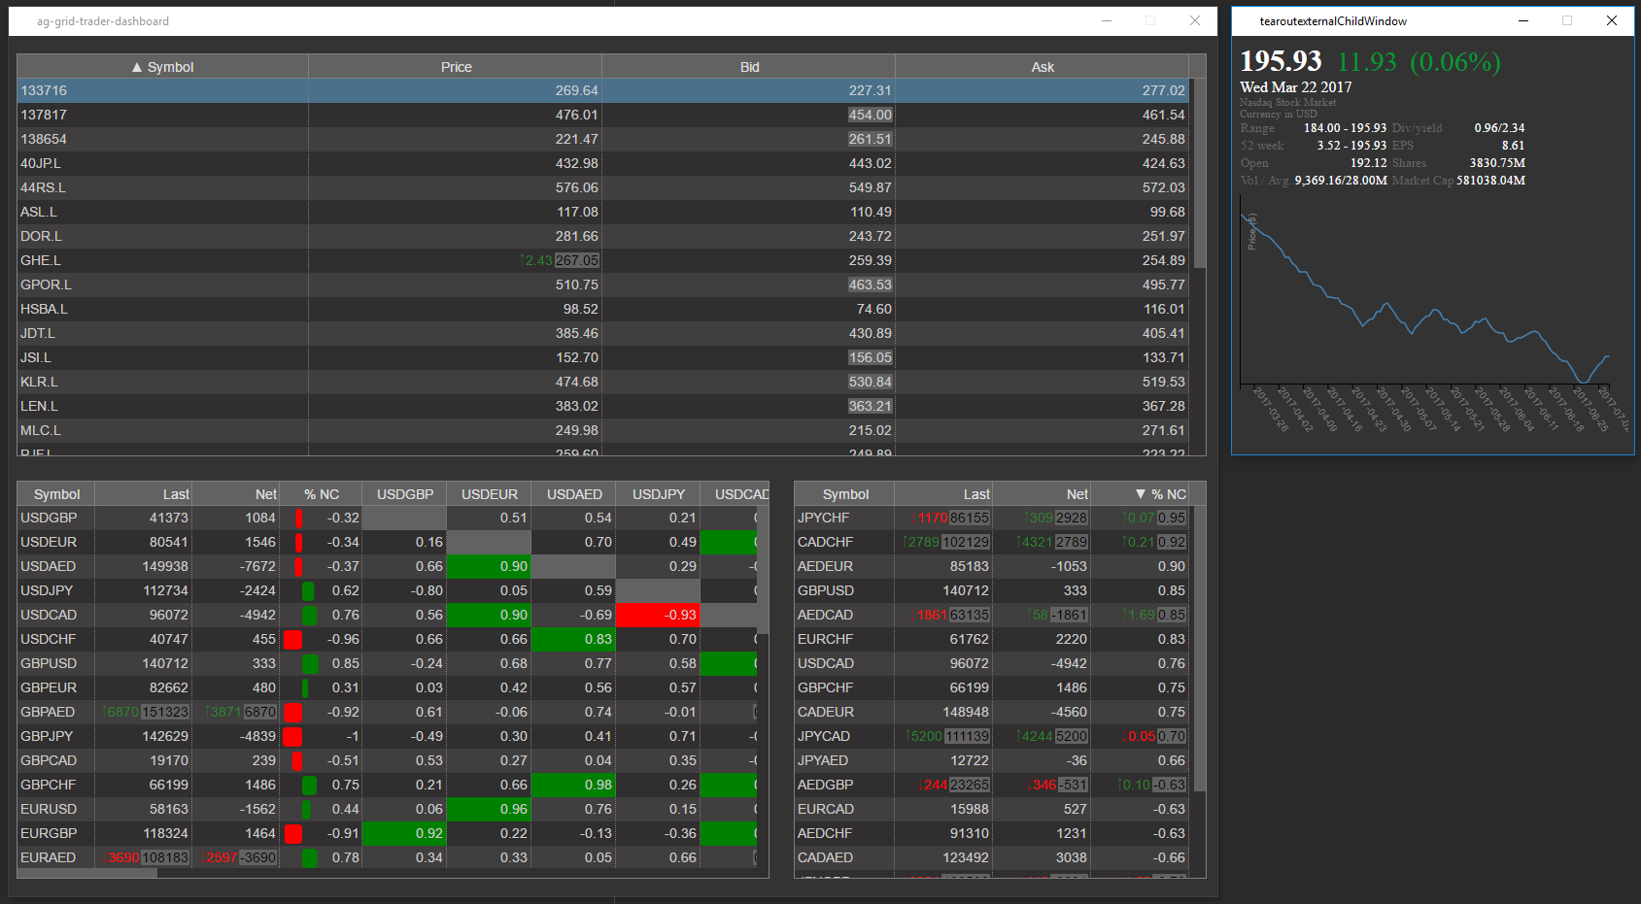Select symbol HSBA.L in the top grid
The image size is (1641, 904).
44,309
